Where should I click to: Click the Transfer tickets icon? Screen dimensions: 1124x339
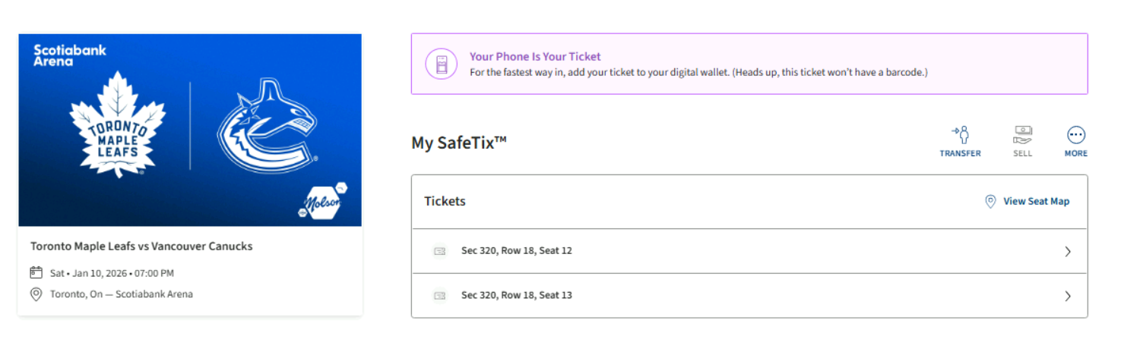click(x=960, y=136)
